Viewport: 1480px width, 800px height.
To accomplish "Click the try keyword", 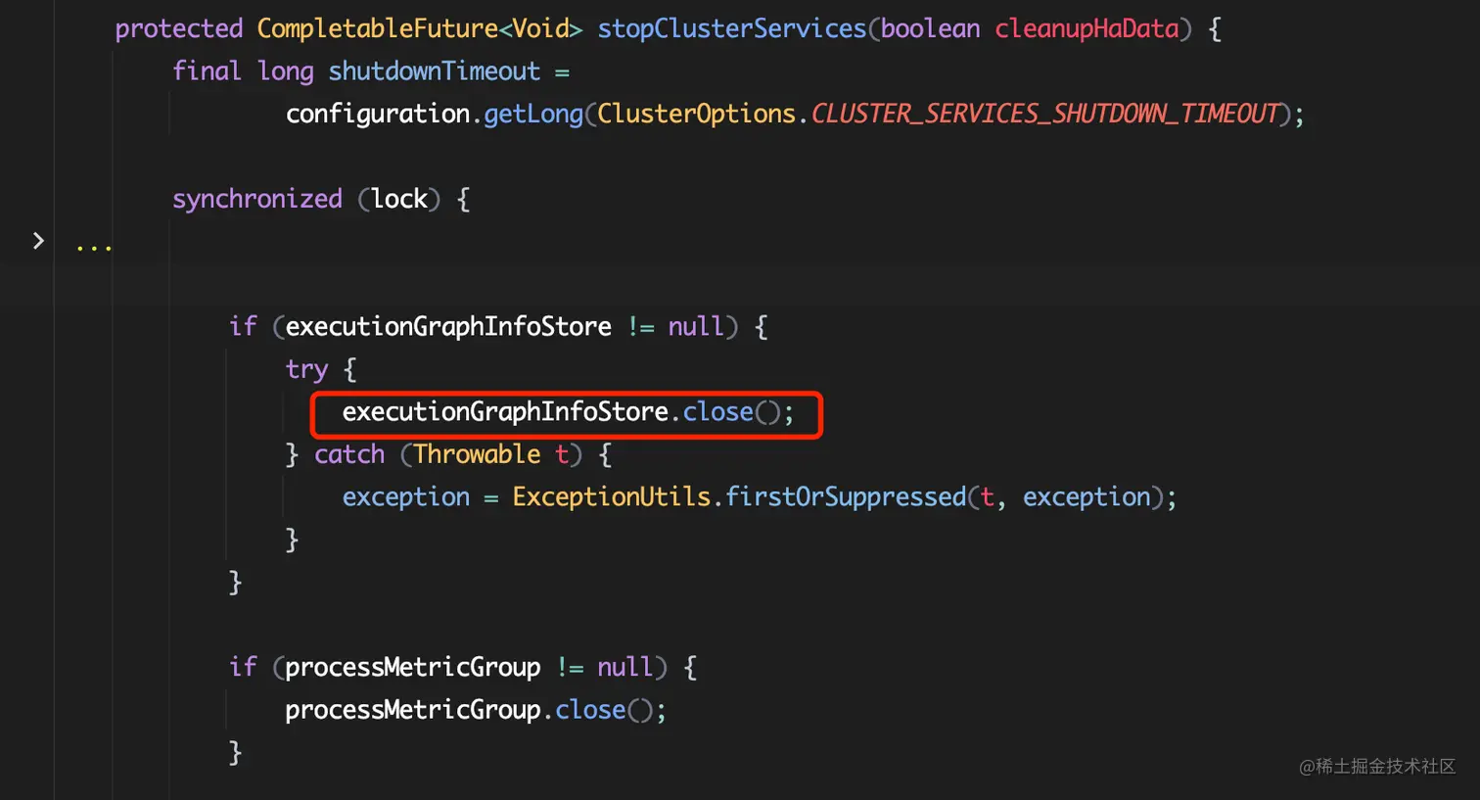I will pyautogui.click(x=306, y=370).
